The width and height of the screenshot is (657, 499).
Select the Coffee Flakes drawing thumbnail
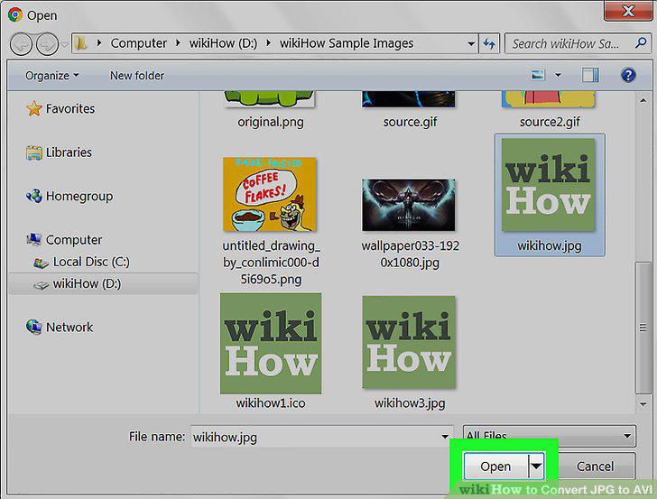(270, 194)
